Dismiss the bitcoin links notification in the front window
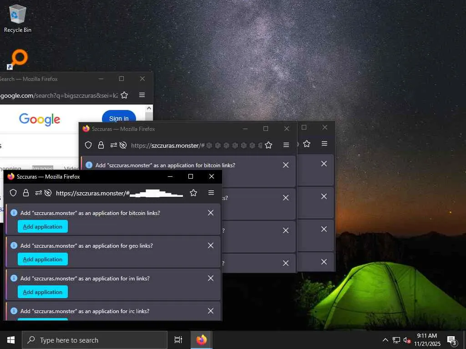 tap(211, 213)
